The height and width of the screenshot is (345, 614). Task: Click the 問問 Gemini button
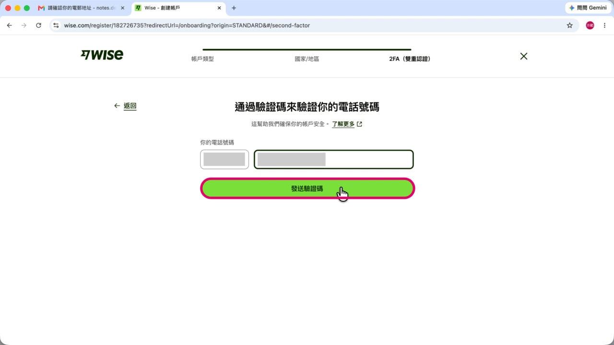588,8
